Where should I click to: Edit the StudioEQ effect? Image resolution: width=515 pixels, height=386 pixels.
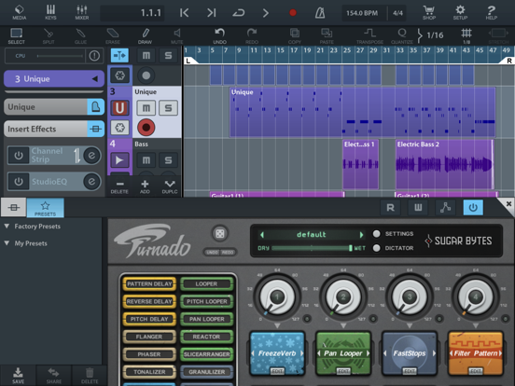click(x=91, y=182)
